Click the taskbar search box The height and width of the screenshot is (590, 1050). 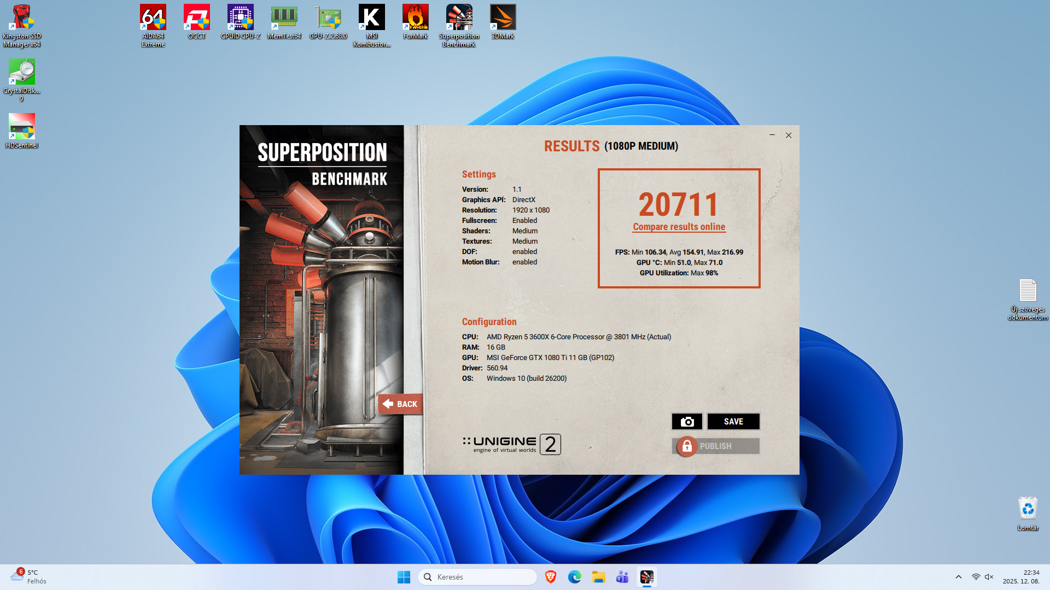[477, 577]
